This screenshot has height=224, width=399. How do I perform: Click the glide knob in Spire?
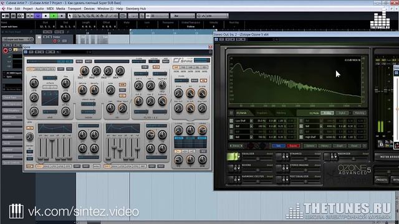(x=30, y=137)
